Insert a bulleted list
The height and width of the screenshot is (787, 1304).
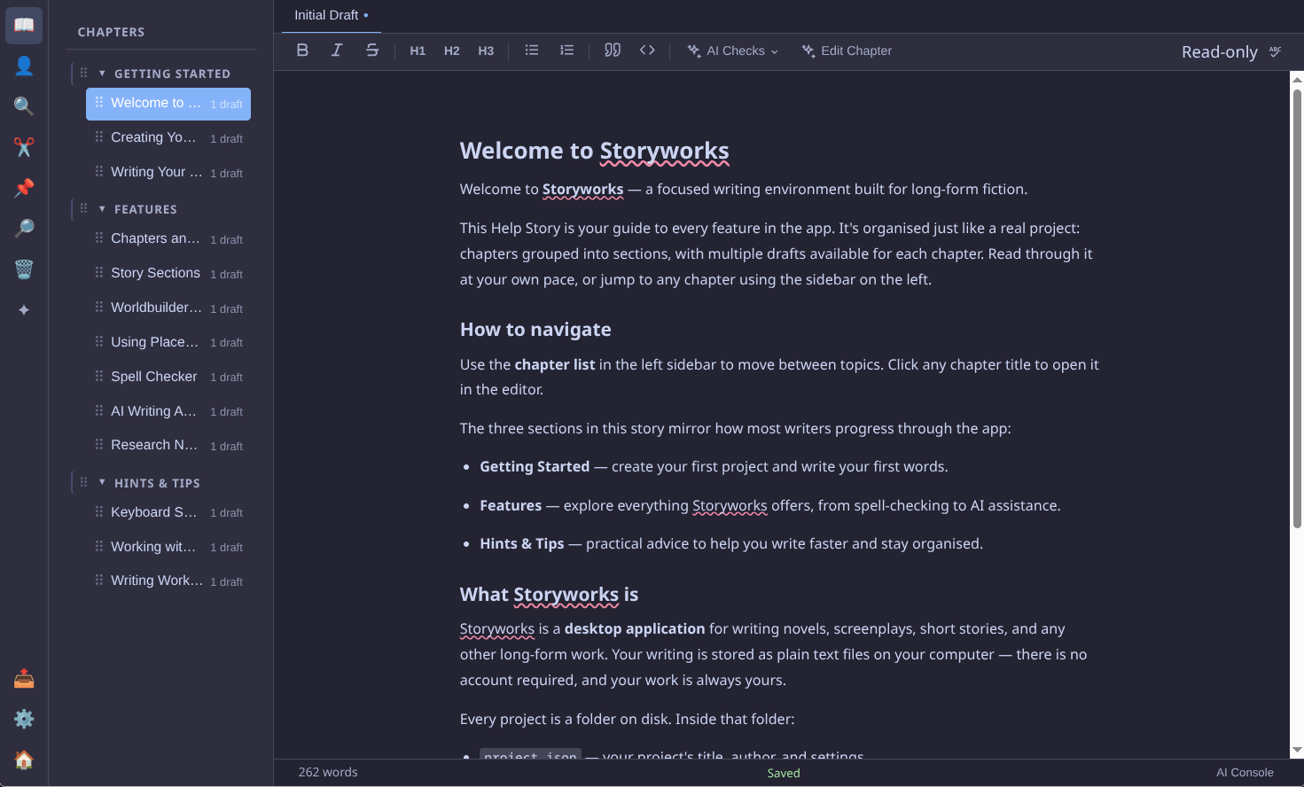pos(532,51)
